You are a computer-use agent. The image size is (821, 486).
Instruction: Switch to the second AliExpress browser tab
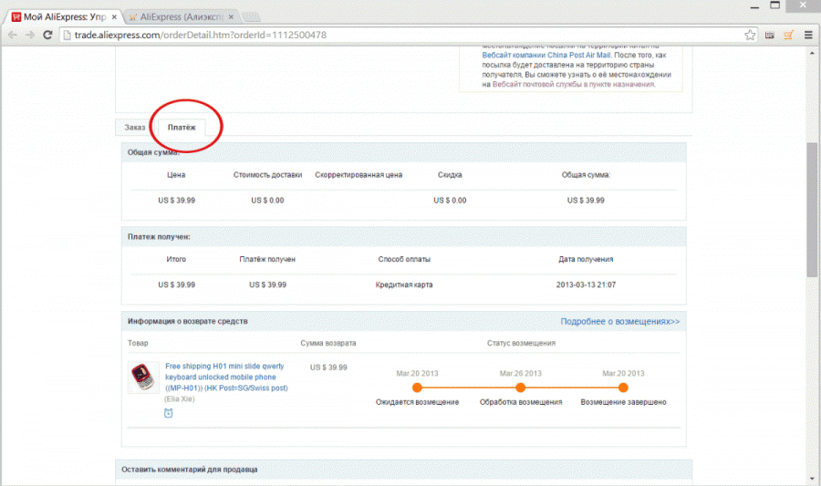(178, 16)
